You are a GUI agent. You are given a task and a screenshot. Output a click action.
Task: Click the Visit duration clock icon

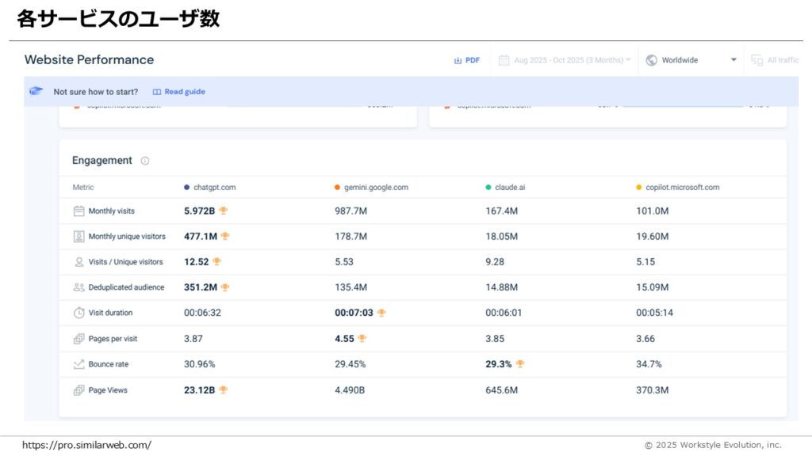point(79,313)
